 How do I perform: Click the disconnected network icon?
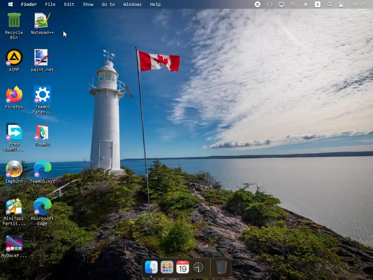[x=294, y=4]
